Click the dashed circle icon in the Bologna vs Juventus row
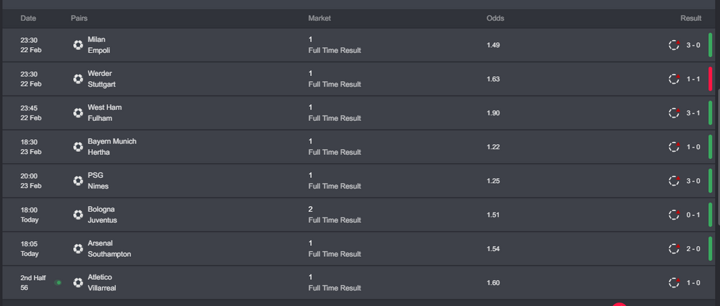The width and height of the screenshot is (720, 306). coord(674,215)
